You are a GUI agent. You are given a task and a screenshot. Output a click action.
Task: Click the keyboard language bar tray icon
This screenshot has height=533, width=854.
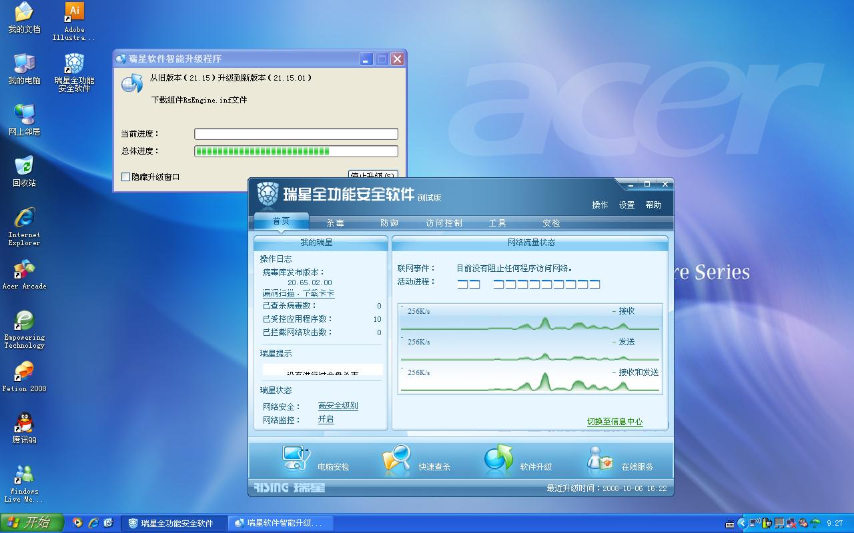(730, 524)
